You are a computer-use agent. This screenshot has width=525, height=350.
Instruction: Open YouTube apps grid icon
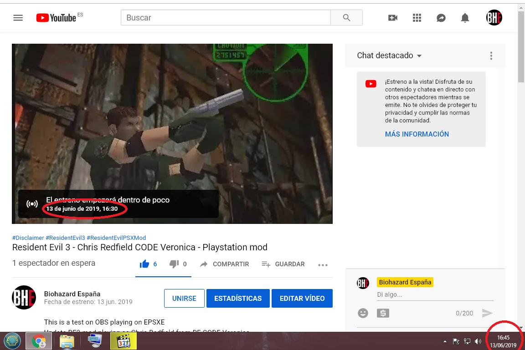coord(417,18)
